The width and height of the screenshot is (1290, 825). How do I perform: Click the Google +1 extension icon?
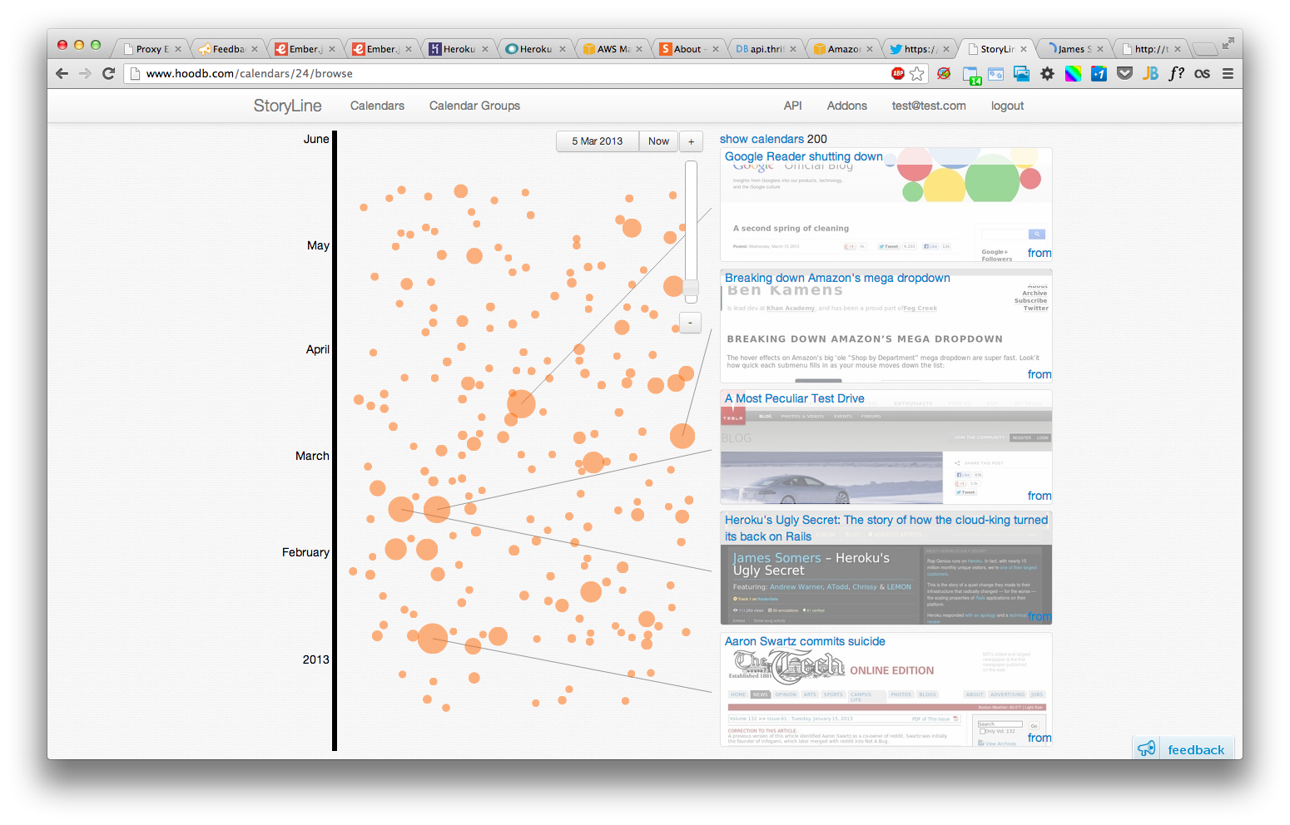[x=1099, y=73]
